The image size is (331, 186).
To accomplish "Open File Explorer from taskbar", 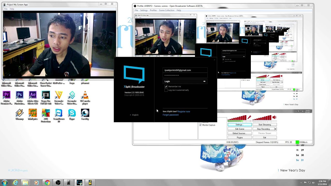I will coord(25,183).
